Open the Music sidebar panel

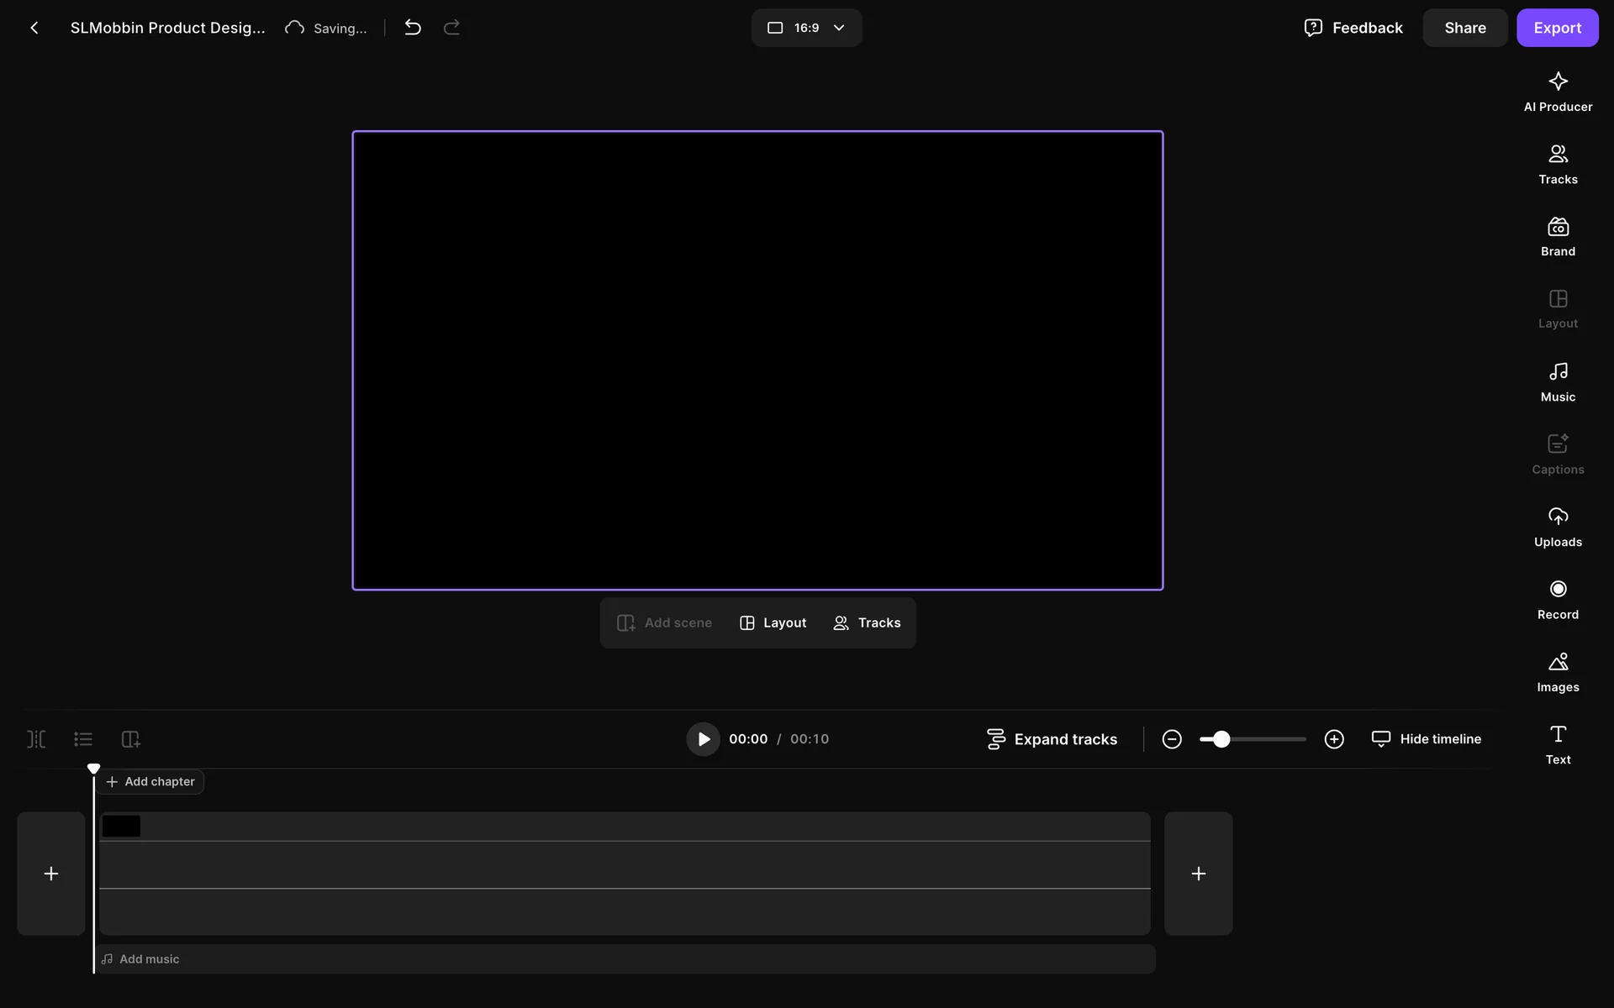(1558, 382)
